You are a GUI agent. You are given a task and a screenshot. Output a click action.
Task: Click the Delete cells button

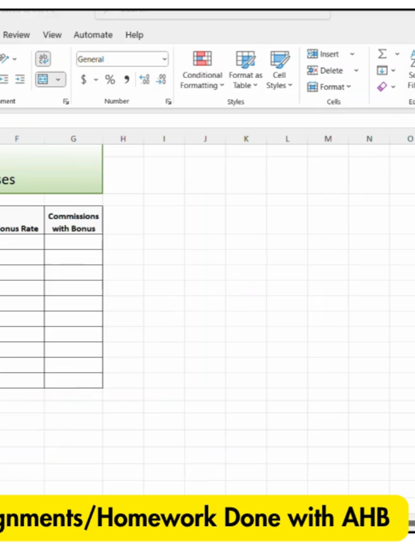(325, 70)
